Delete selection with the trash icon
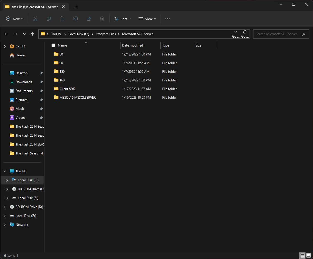 (x=102, y=19)
